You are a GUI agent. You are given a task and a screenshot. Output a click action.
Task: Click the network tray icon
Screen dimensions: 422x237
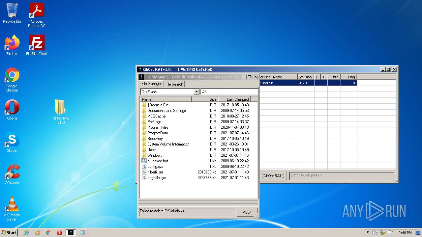tap(383, 233)
